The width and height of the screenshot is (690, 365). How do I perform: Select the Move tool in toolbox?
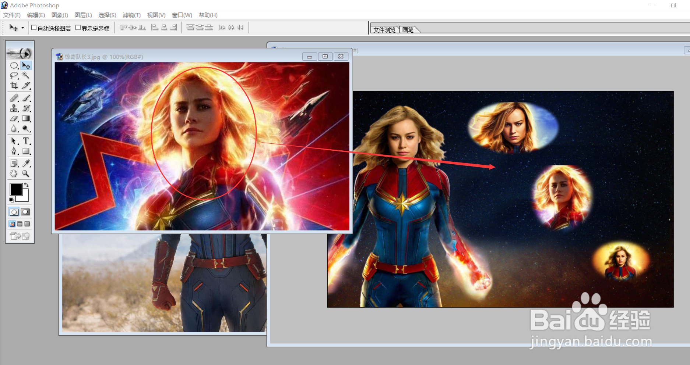pos(26,65)
